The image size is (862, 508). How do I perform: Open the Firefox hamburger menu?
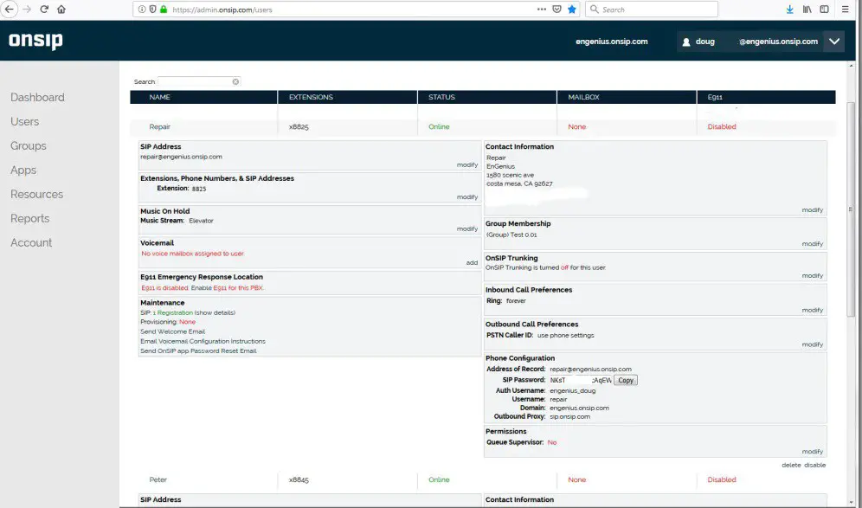[845, 10]
